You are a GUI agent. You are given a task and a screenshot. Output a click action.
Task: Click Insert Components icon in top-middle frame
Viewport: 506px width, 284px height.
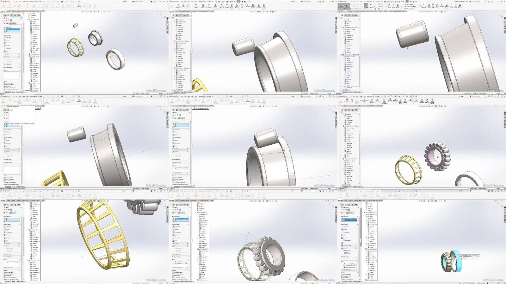178,6
